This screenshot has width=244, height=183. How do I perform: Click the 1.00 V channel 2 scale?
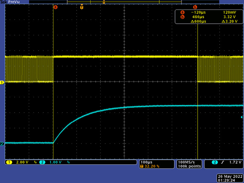(x=55, y=162)
